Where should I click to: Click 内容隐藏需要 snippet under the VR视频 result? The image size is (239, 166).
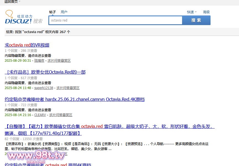28,56
